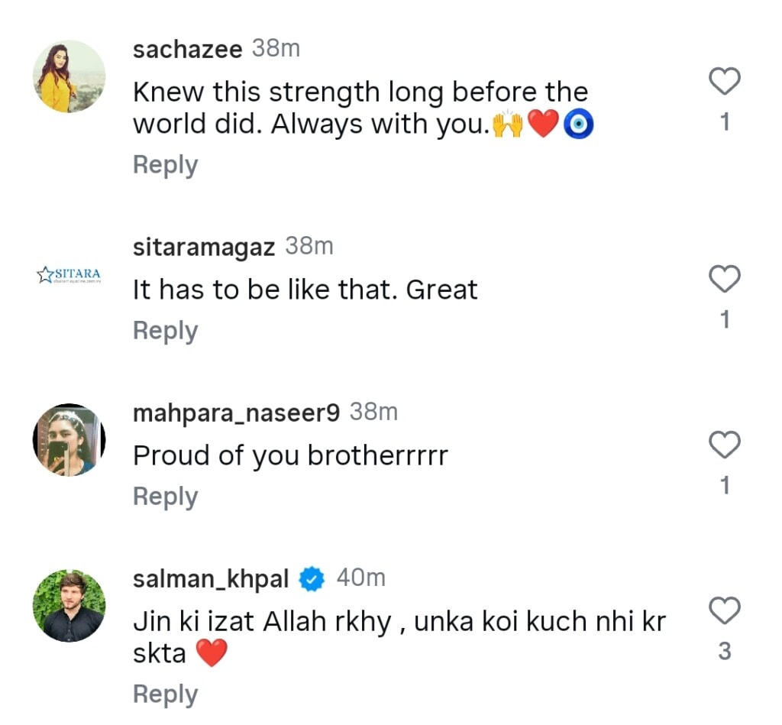Open salman_khpal's profile picture
Image resolution: width=782 pixels, height=725 pixels.
(69, 605)
